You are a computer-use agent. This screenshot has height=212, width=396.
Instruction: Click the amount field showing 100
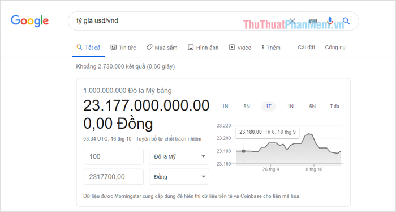pyautogui.click(x=114, y=156)
